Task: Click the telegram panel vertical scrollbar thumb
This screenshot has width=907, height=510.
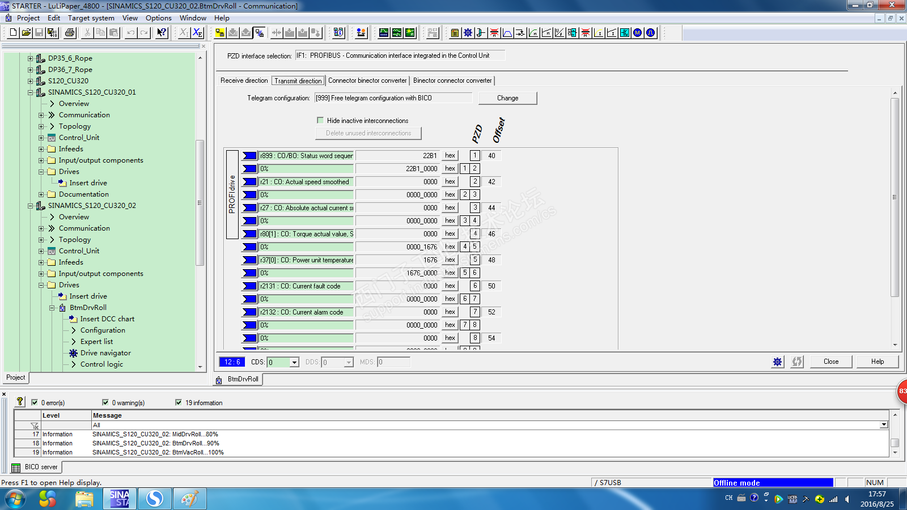Action: [895, 197]
